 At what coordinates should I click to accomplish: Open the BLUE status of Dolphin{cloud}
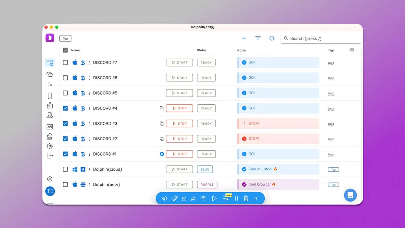coord(205,169)
